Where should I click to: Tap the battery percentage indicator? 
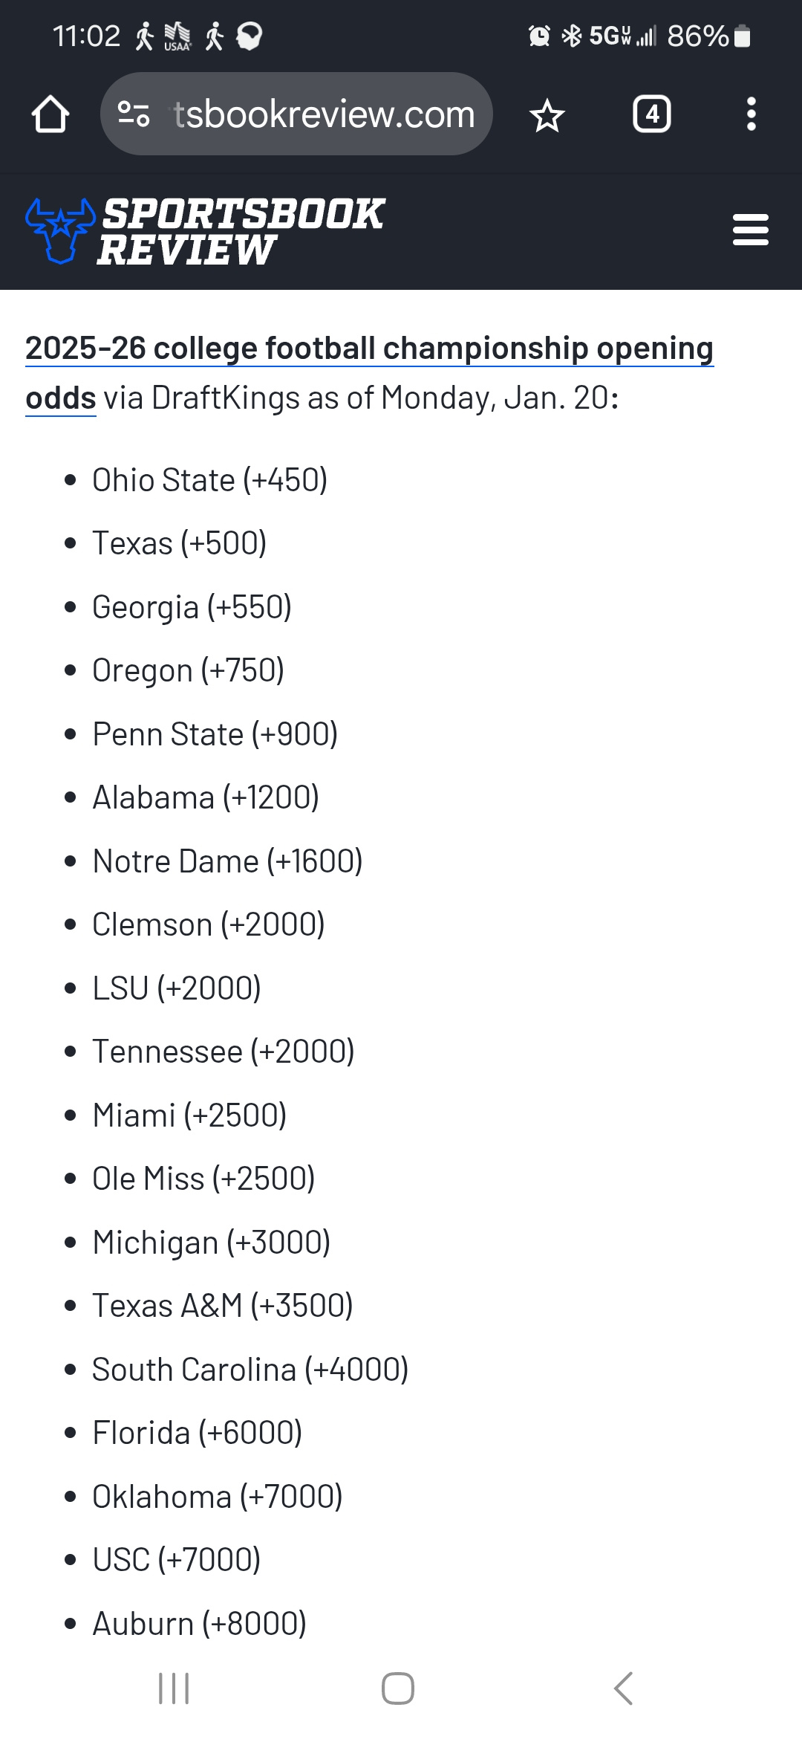pos(697,36)
